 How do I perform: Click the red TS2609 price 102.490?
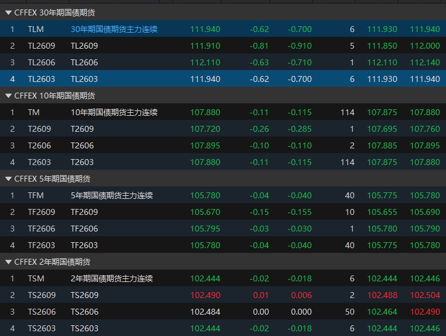205,295
